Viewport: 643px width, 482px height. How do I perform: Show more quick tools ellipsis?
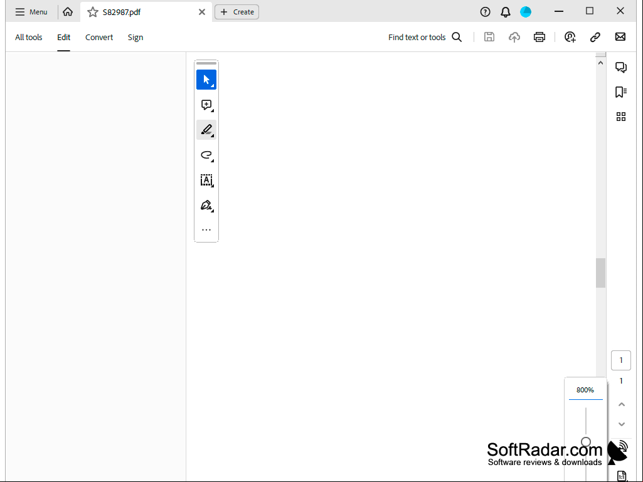(206, 230)
